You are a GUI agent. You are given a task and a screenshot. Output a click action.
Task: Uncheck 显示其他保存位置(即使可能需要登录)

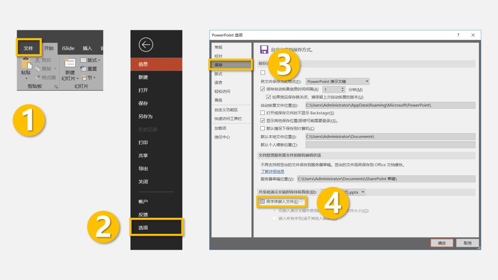[262, 121]
